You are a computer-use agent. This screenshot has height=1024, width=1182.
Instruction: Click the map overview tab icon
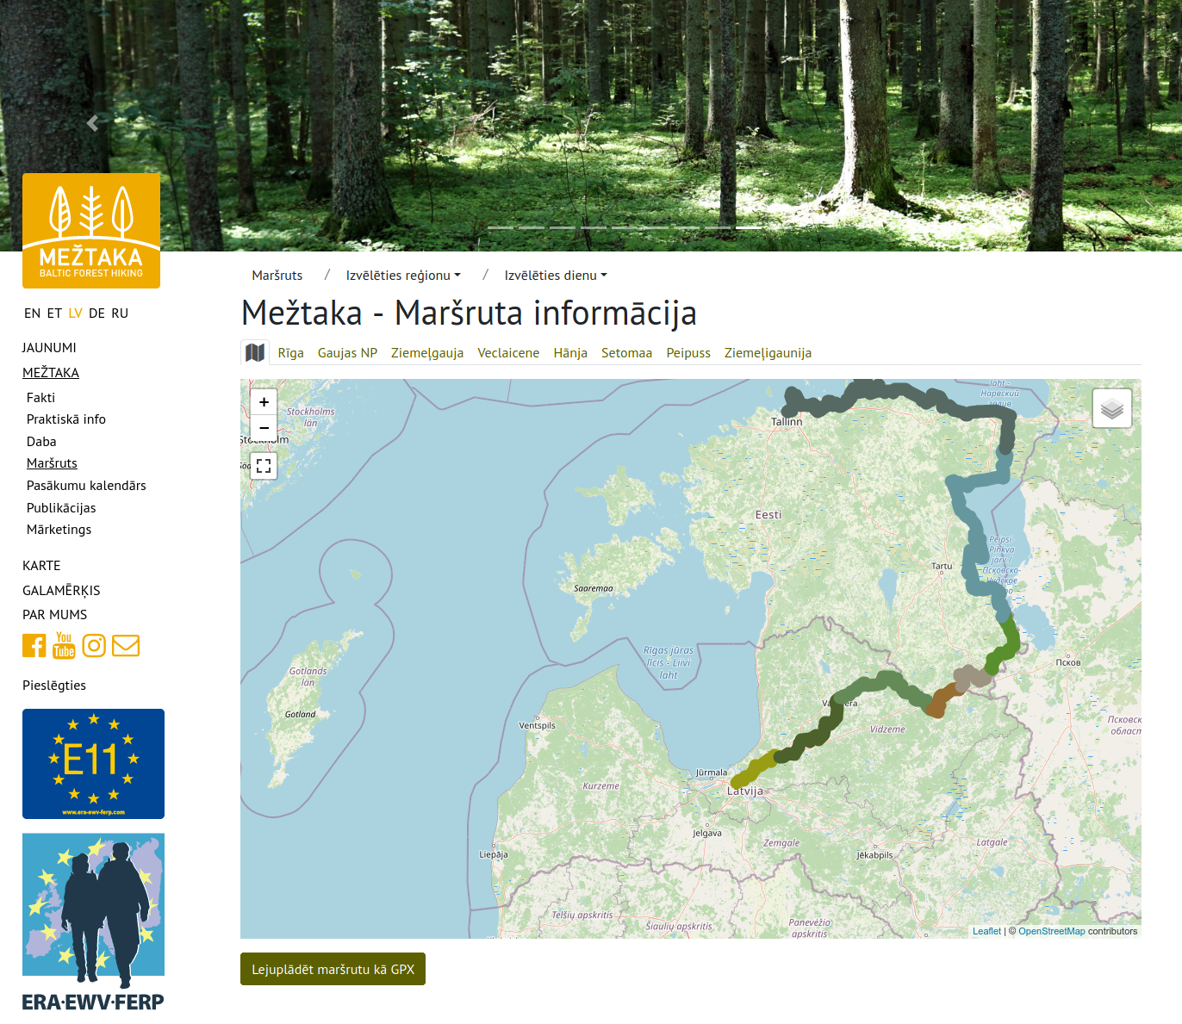point(255,352)
